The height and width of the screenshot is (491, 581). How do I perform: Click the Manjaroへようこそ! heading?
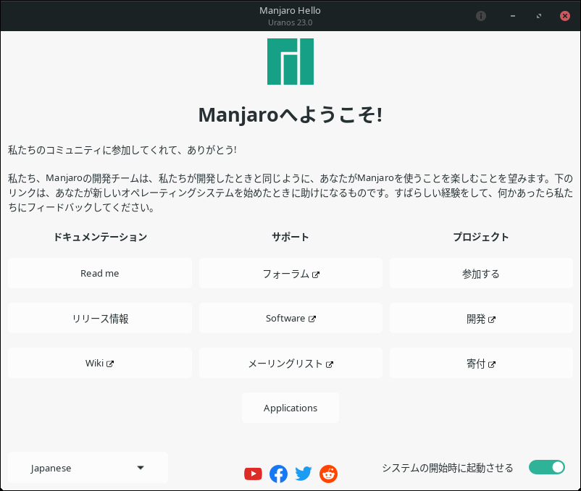290,114
